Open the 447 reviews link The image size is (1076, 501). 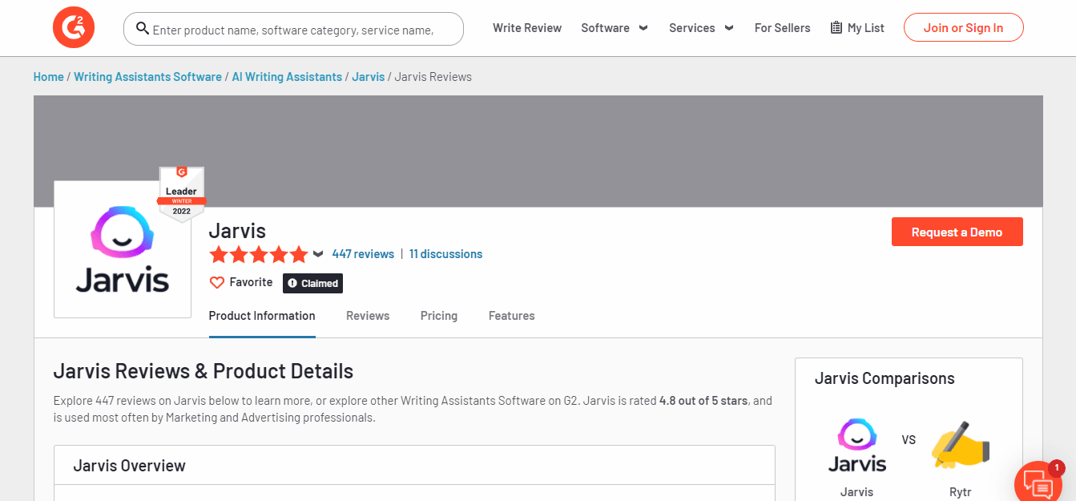pos(363,254)
